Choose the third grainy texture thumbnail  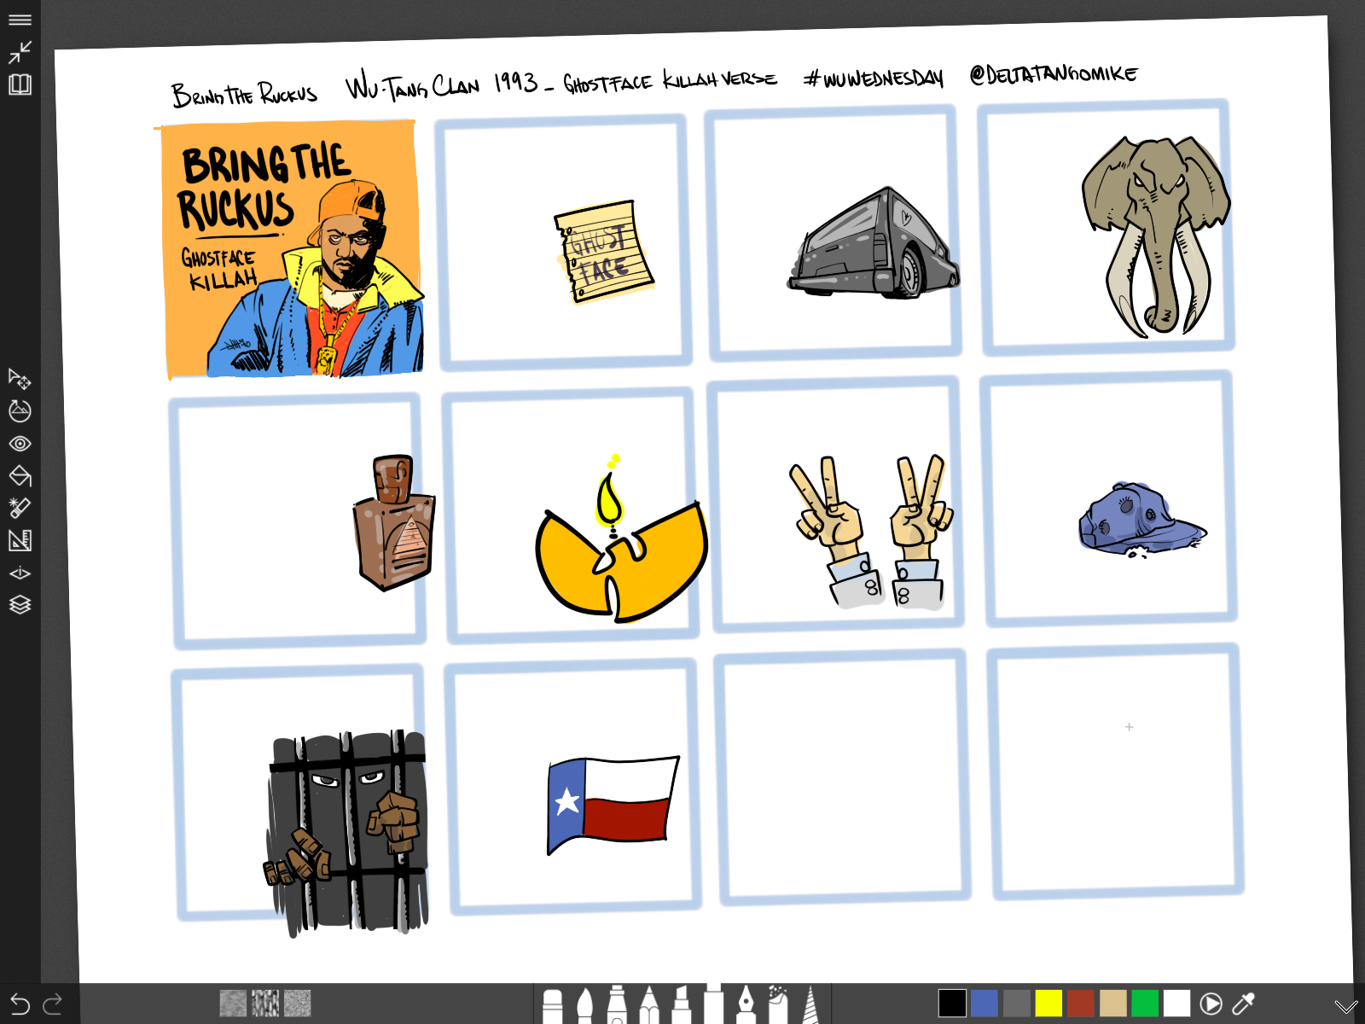298,1004
